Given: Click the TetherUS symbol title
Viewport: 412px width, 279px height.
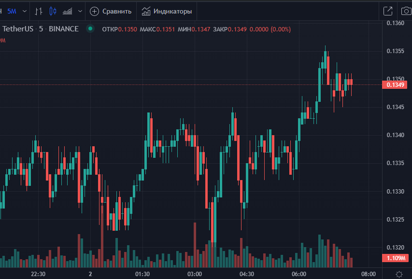Looking at the screenshot, I should click(x=18, y=29).
